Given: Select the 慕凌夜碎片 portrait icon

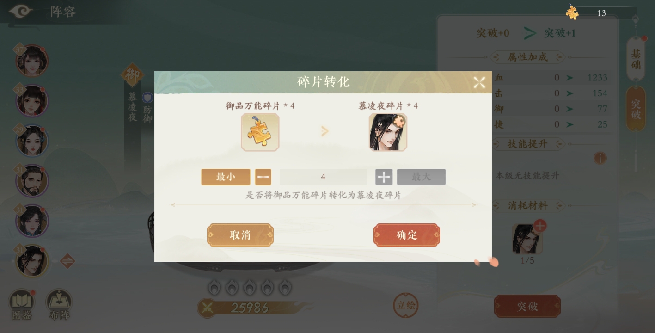Looking at the screenshot, I should tap(388, 132).
